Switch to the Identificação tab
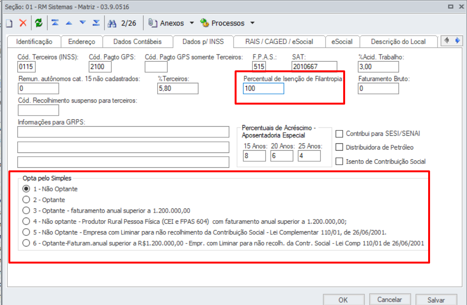 pyautogui.click(x=34, y=41)
